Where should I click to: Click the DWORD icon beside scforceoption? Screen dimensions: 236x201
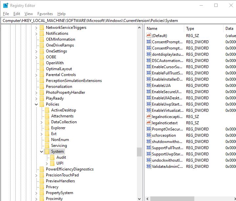click(x=149, y=135)
